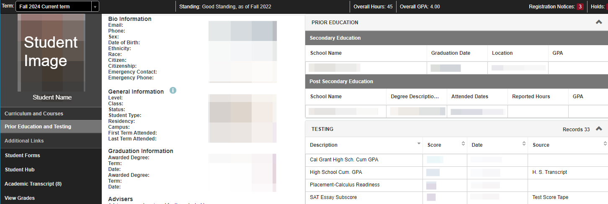Select the Placement-Calculus Readiness row
This screenshot has width=608, height=204.
tap(456, 185)
